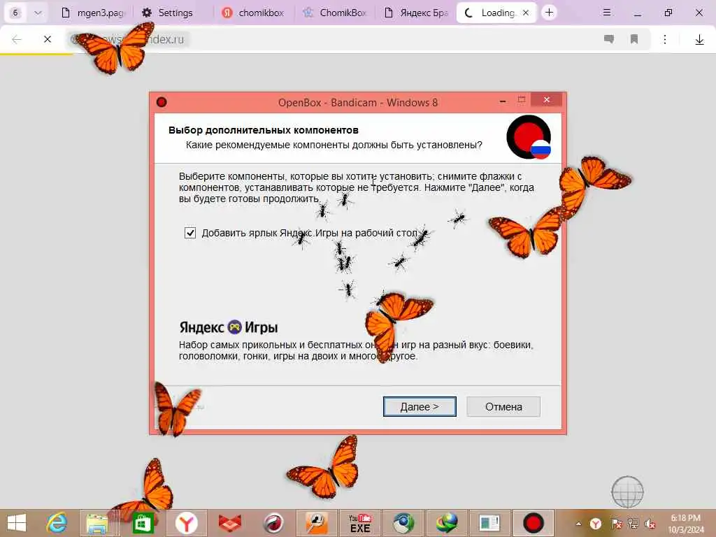Switch to the chomikbox tab with Yandex icon
Image resolution: width=716 pixels, height=537 pixels.
[x=253, y=13]
